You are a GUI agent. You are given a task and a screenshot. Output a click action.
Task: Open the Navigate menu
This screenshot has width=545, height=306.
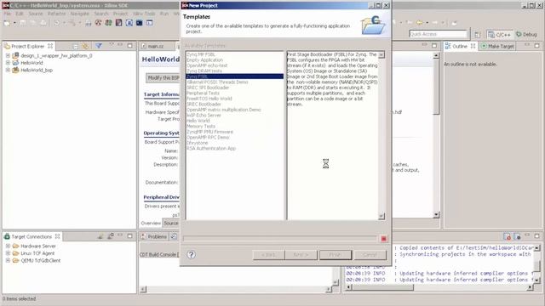[80, 14]
